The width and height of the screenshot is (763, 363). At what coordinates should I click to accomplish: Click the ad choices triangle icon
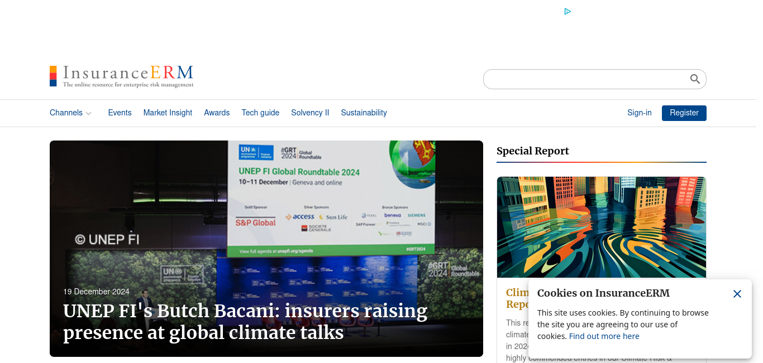568,11
